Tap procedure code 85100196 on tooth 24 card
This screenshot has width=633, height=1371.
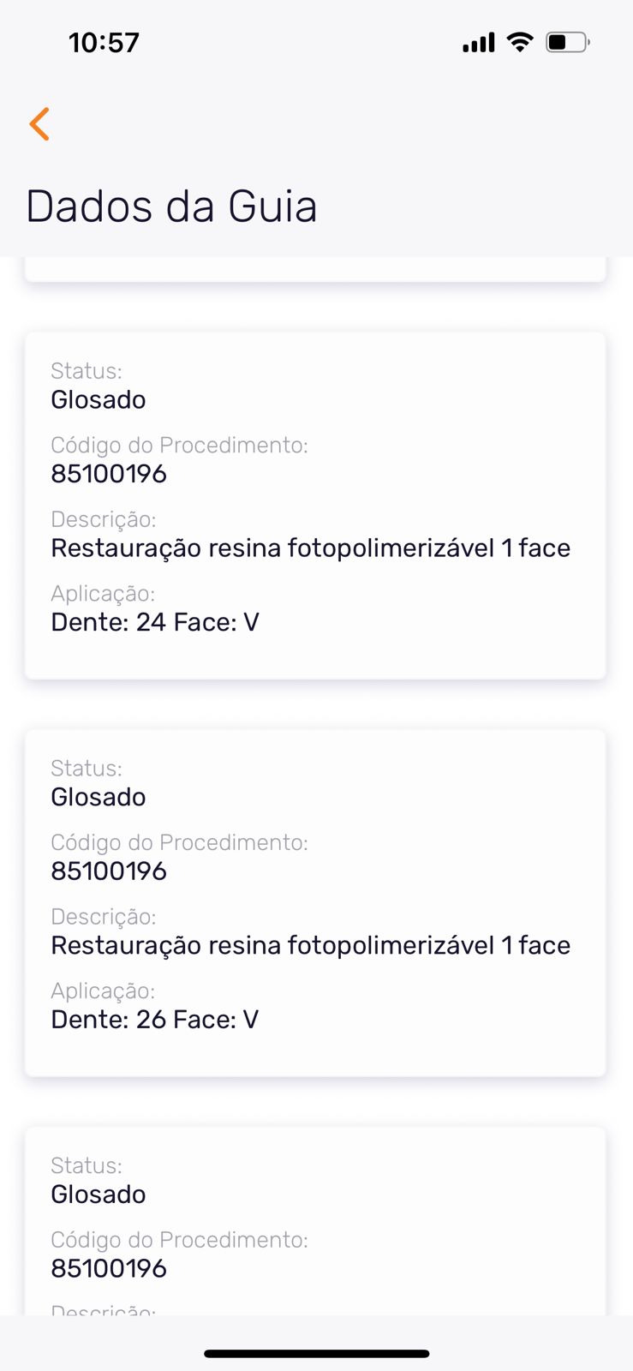(x=109, y=474)
